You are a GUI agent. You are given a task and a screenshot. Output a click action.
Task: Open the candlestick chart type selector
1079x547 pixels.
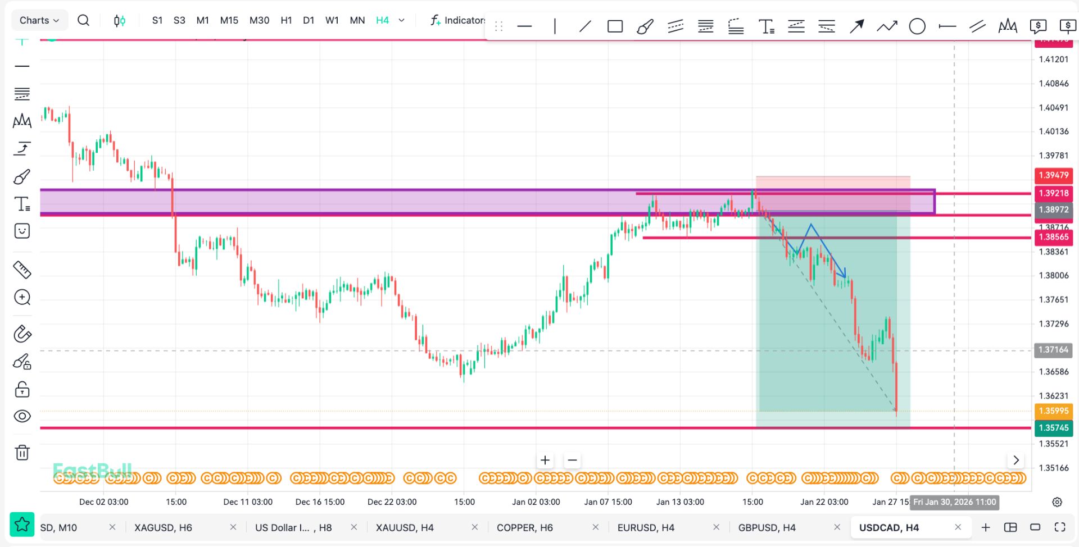119,21
